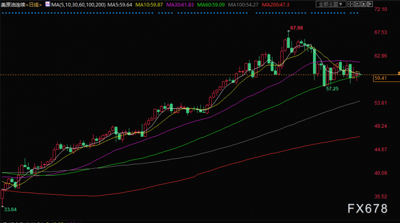Click the orange marker at right edge
The image size is (400, 223).
coord(398,73)
